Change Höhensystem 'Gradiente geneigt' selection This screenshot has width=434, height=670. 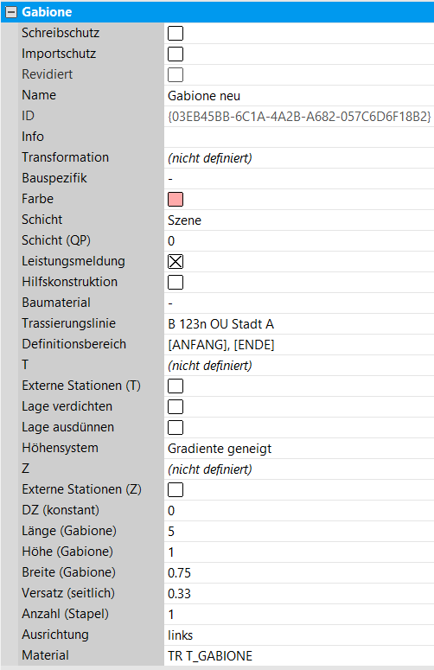point(299,448)
